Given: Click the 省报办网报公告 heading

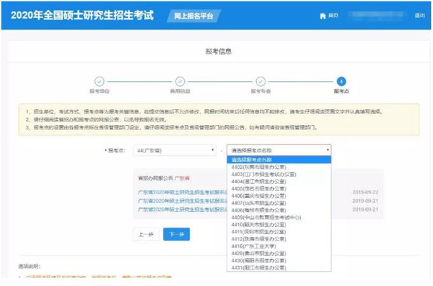Looking at the screenshot, I should click(x=155, y=178).
